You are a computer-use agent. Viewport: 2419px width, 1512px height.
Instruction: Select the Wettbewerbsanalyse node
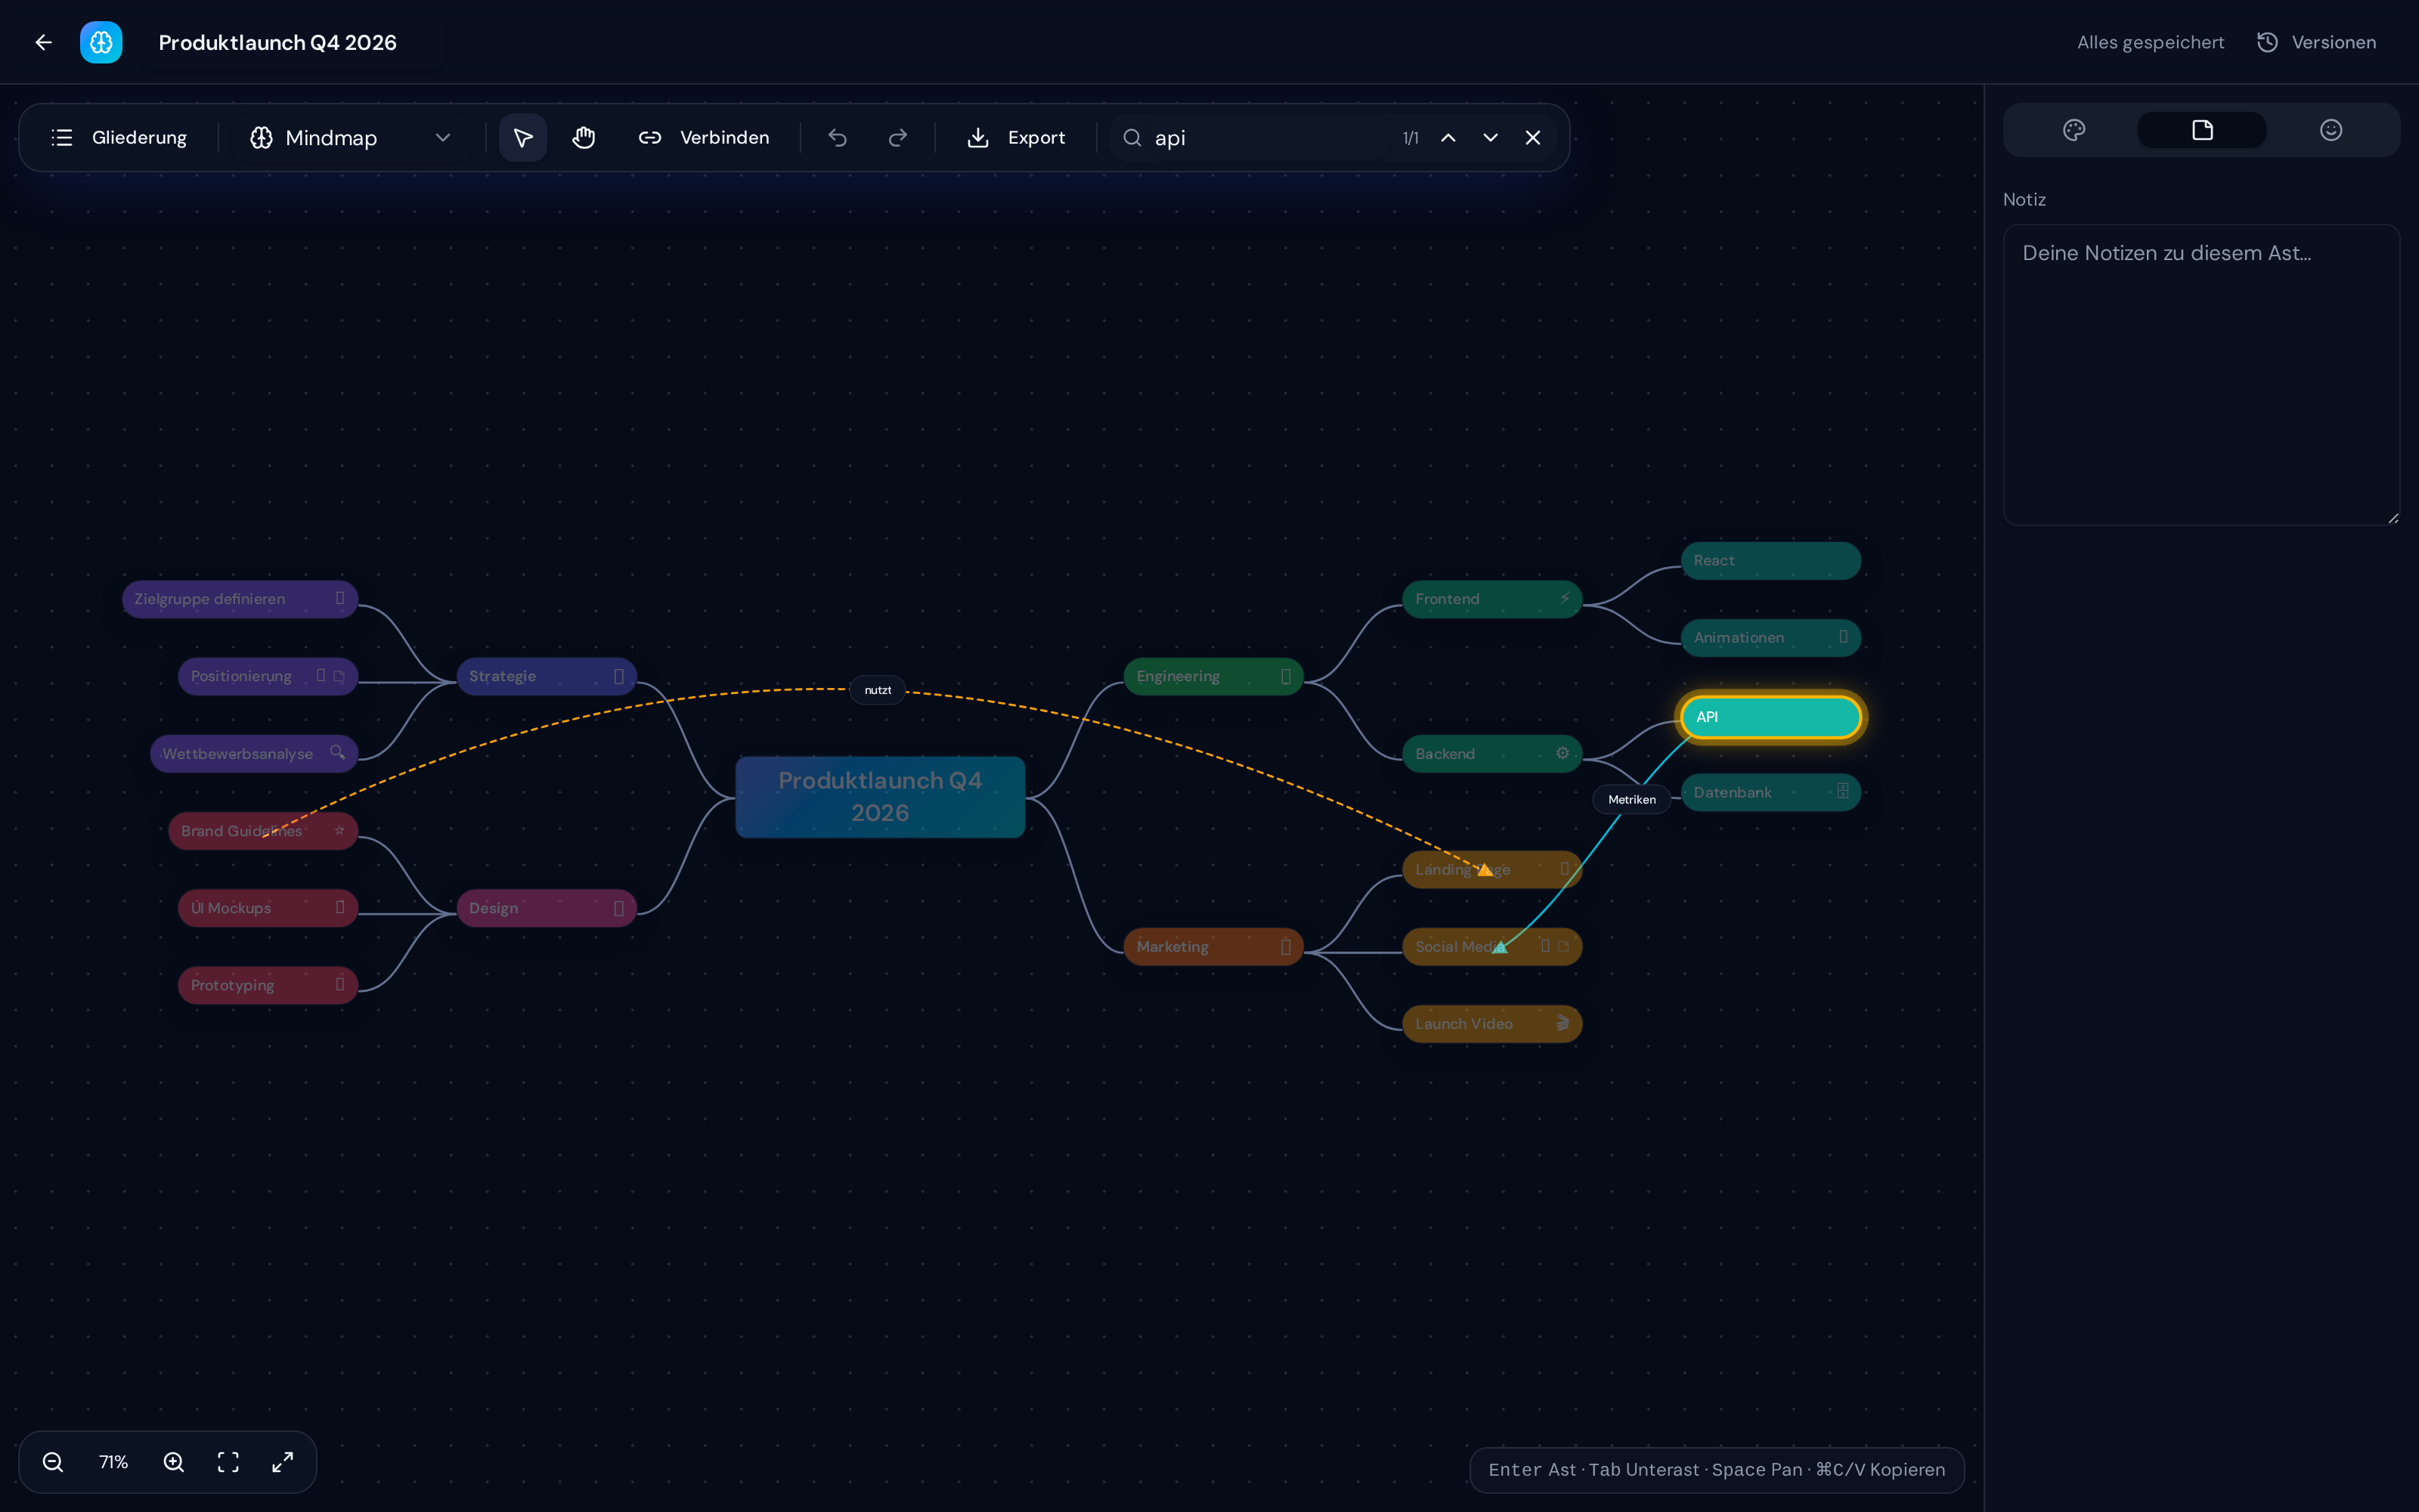254,753
